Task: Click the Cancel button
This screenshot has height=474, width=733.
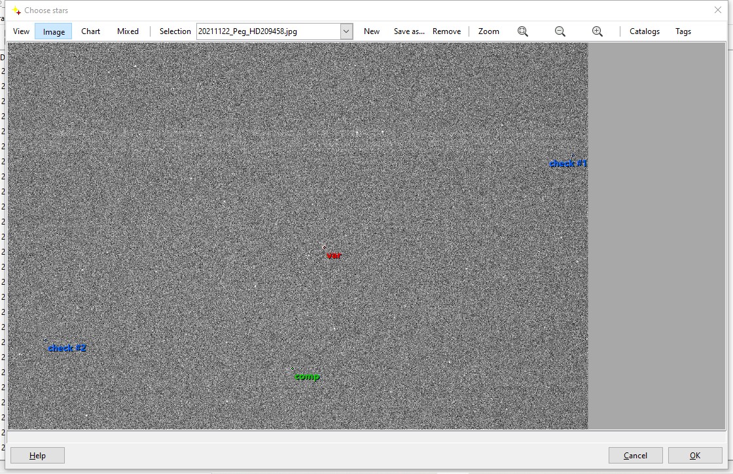Action: click(x=635, y=456)
